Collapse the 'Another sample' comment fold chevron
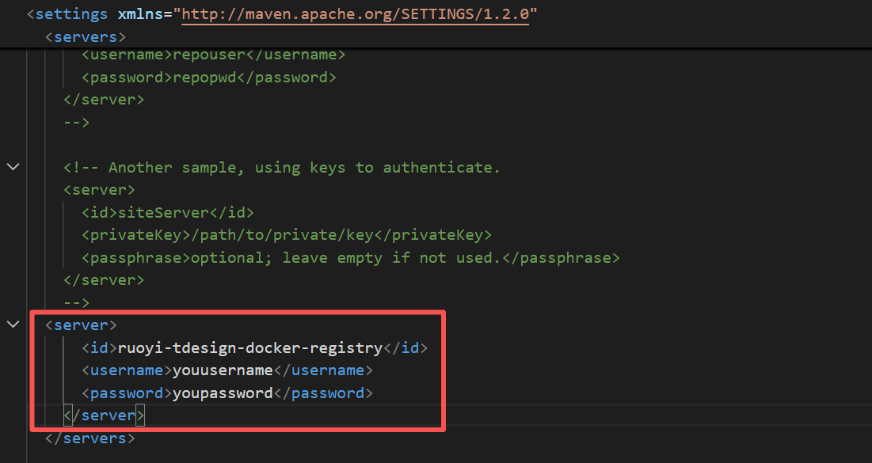The height and width of the screenshot is (463, 872). [x=13, y=167]
